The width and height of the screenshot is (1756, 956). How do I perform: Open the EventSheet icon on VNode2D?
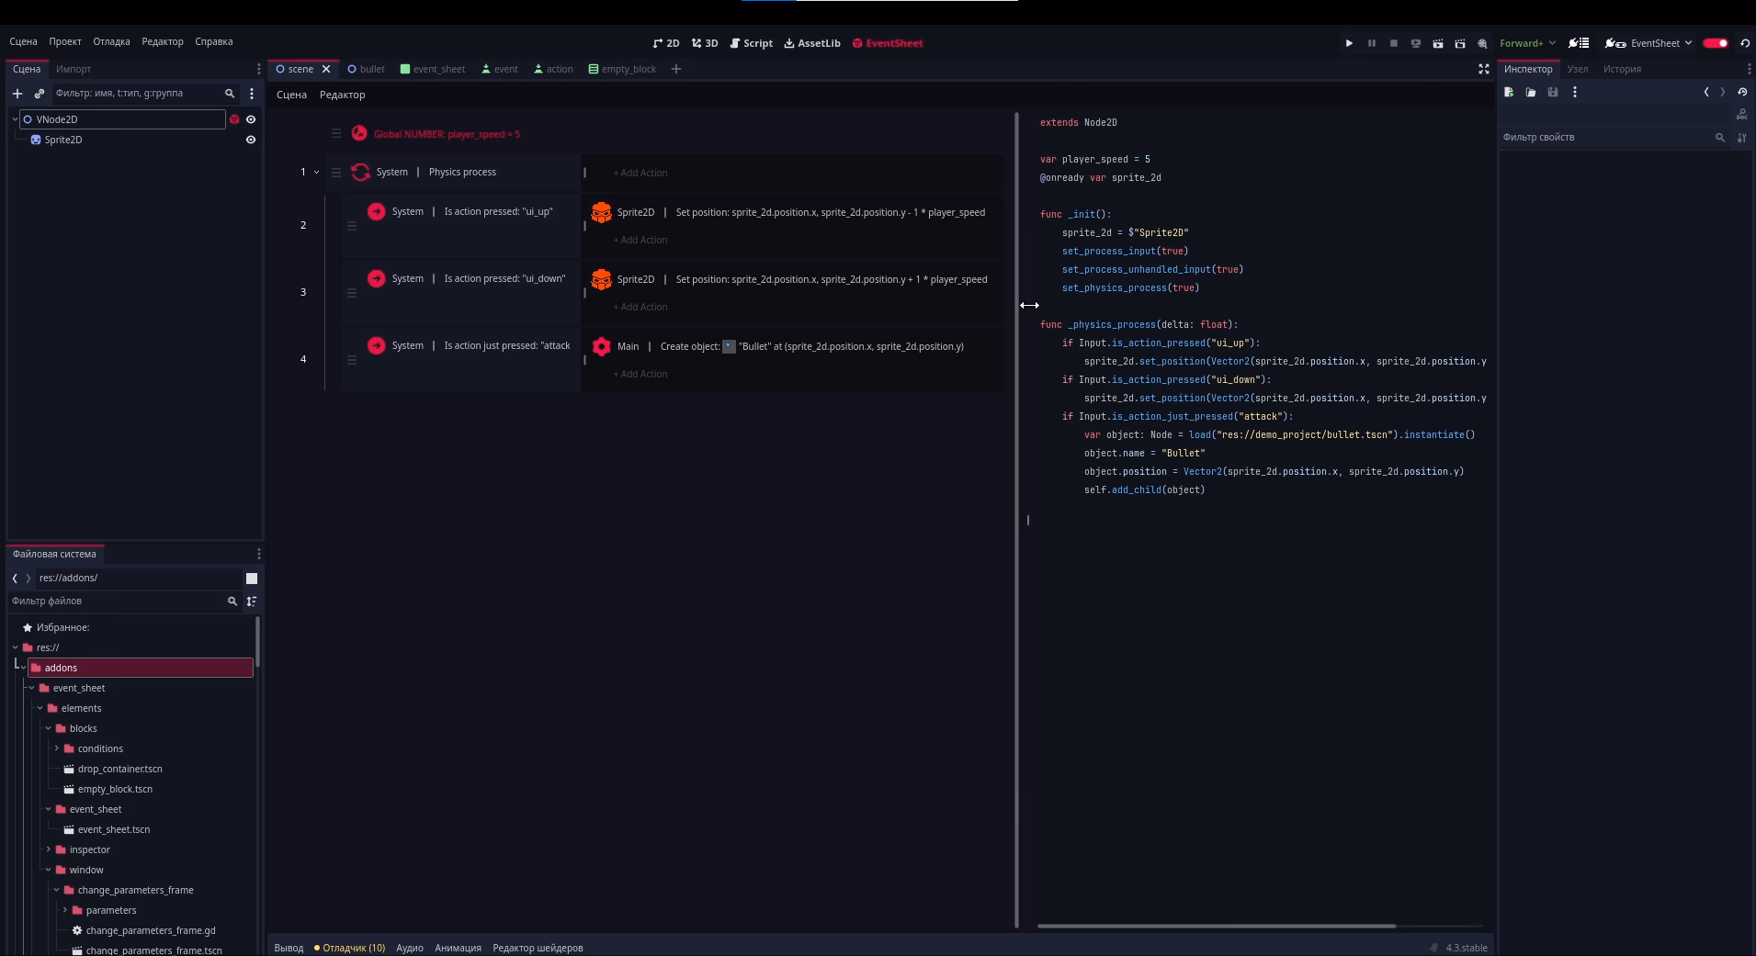pos(234,119)
